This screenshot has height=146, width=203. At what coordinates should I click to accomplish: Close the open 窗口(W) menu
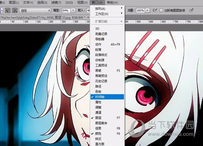point(97,2)
